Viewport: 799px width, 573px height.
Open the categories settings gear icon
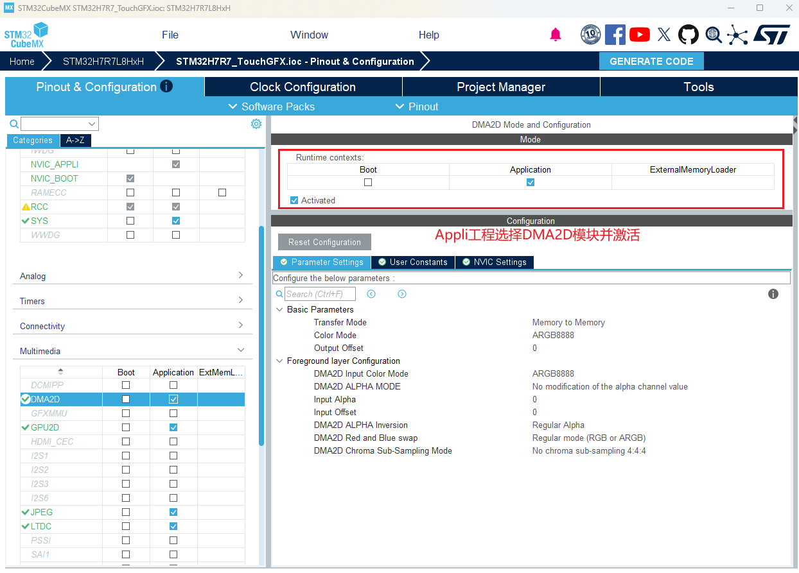click(256, 124)
